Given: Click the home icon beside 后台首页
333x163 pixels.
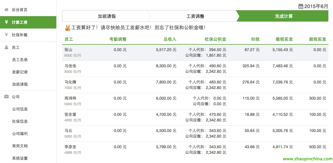Looking at the screenshot, I should (x=6, y=9).
